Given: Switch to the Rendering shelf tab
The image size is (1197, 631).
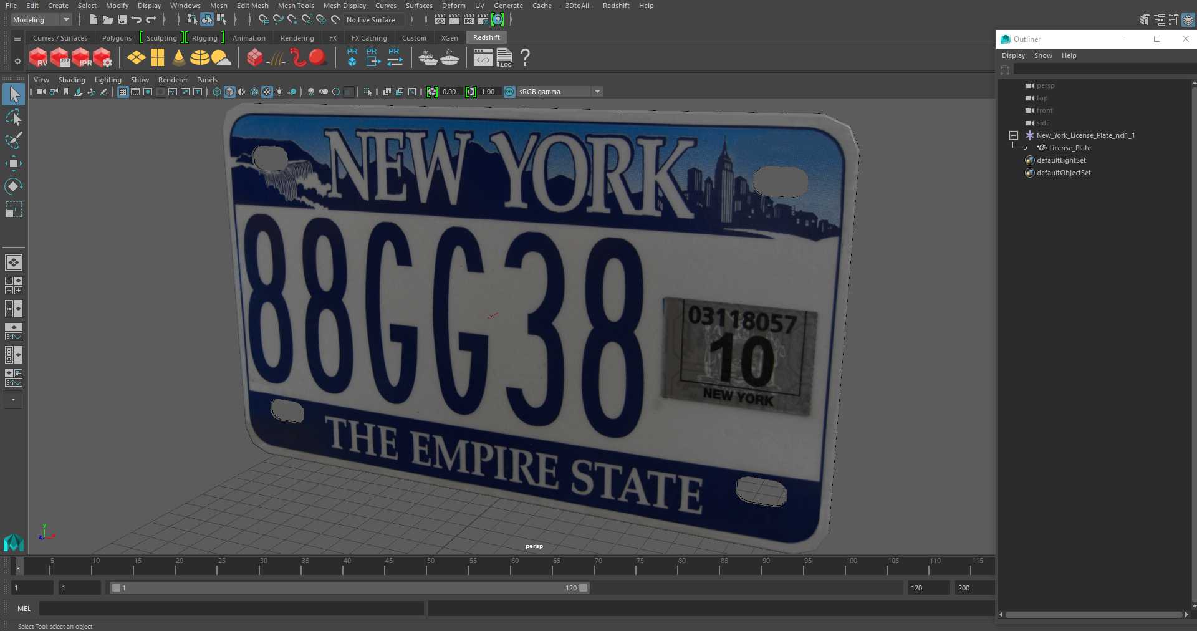Looking at the screenshot, I should click(297, 38).
